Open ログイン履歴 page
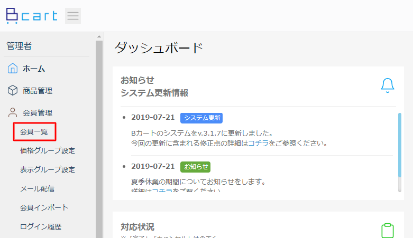This screenshot has width=413, height=238. point(41,226)
